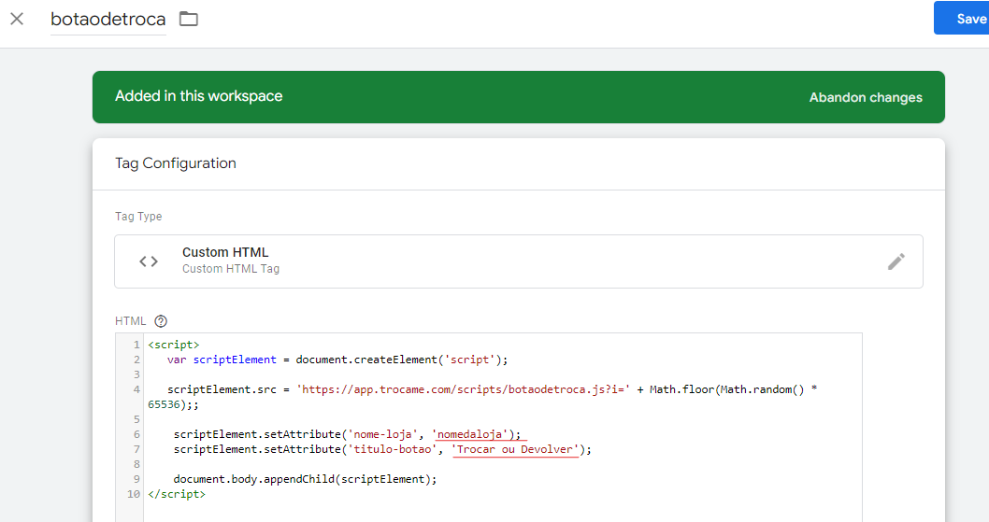The width and height of the screenshot is (989, 522).
Task: Click line number 10 in gutter
Action: (134, 494)
